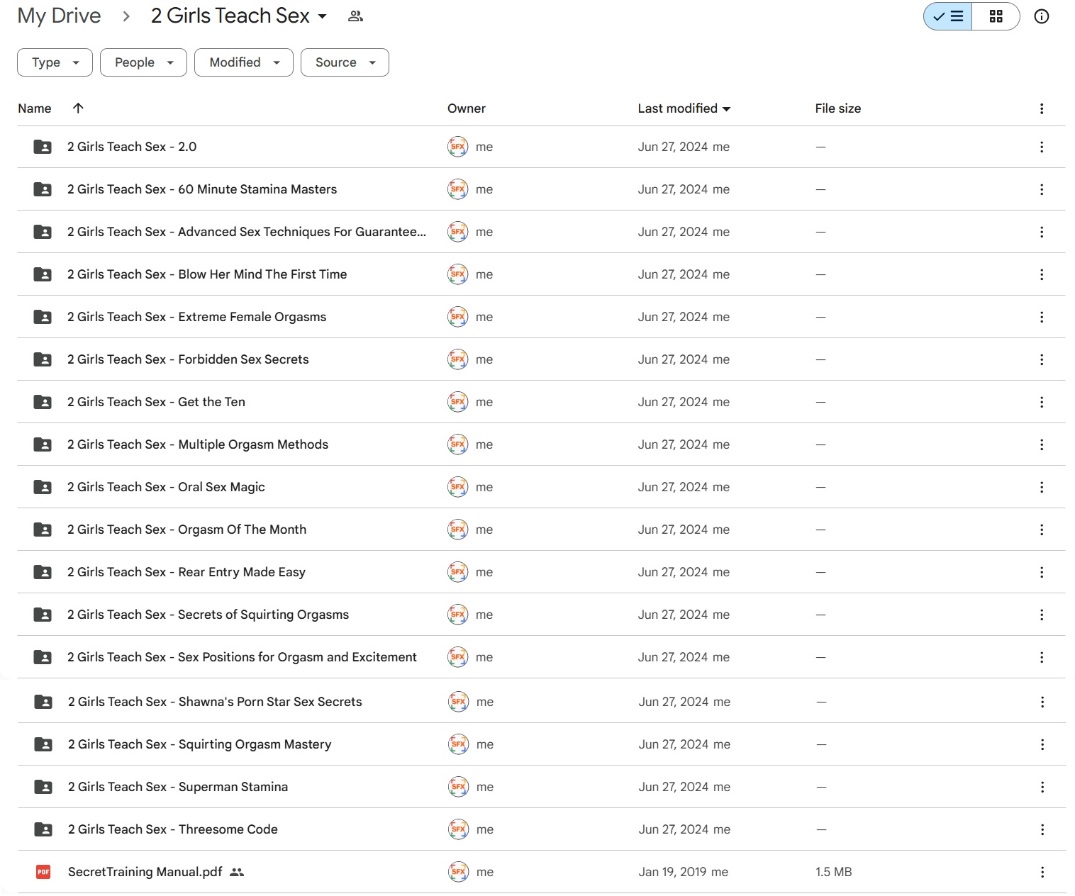Open the People filter dropdown
1075x896 pixels.
click(x=143, y=62)
